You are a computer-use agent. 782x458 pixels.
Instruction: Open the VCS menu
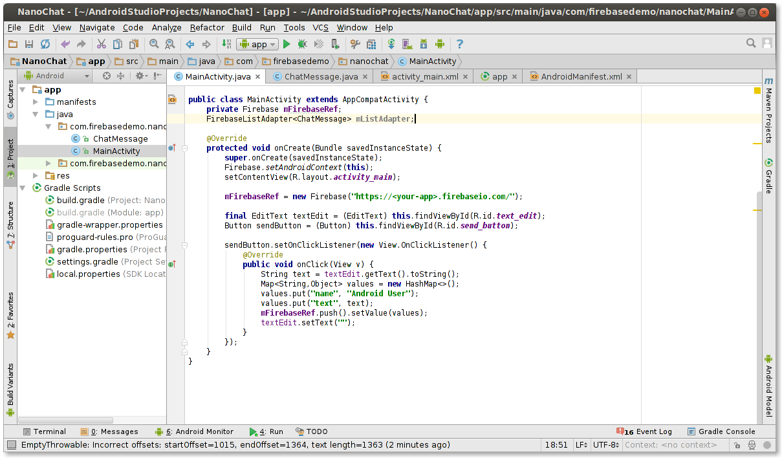[321, 27]
